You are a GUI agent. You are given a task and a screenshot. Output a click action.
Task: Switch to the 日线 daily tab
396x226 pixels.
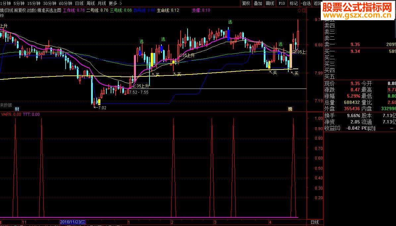click(x=79, y=3)
